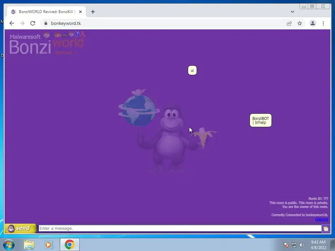Click the Chrome taskbar icon
335x251 pixels.
(70, 244)
